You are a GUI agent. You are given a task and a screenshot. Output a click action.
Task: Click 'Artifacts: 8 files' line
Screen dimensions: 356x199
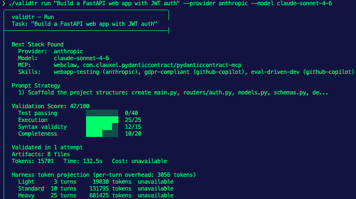[x=41, y=154]
